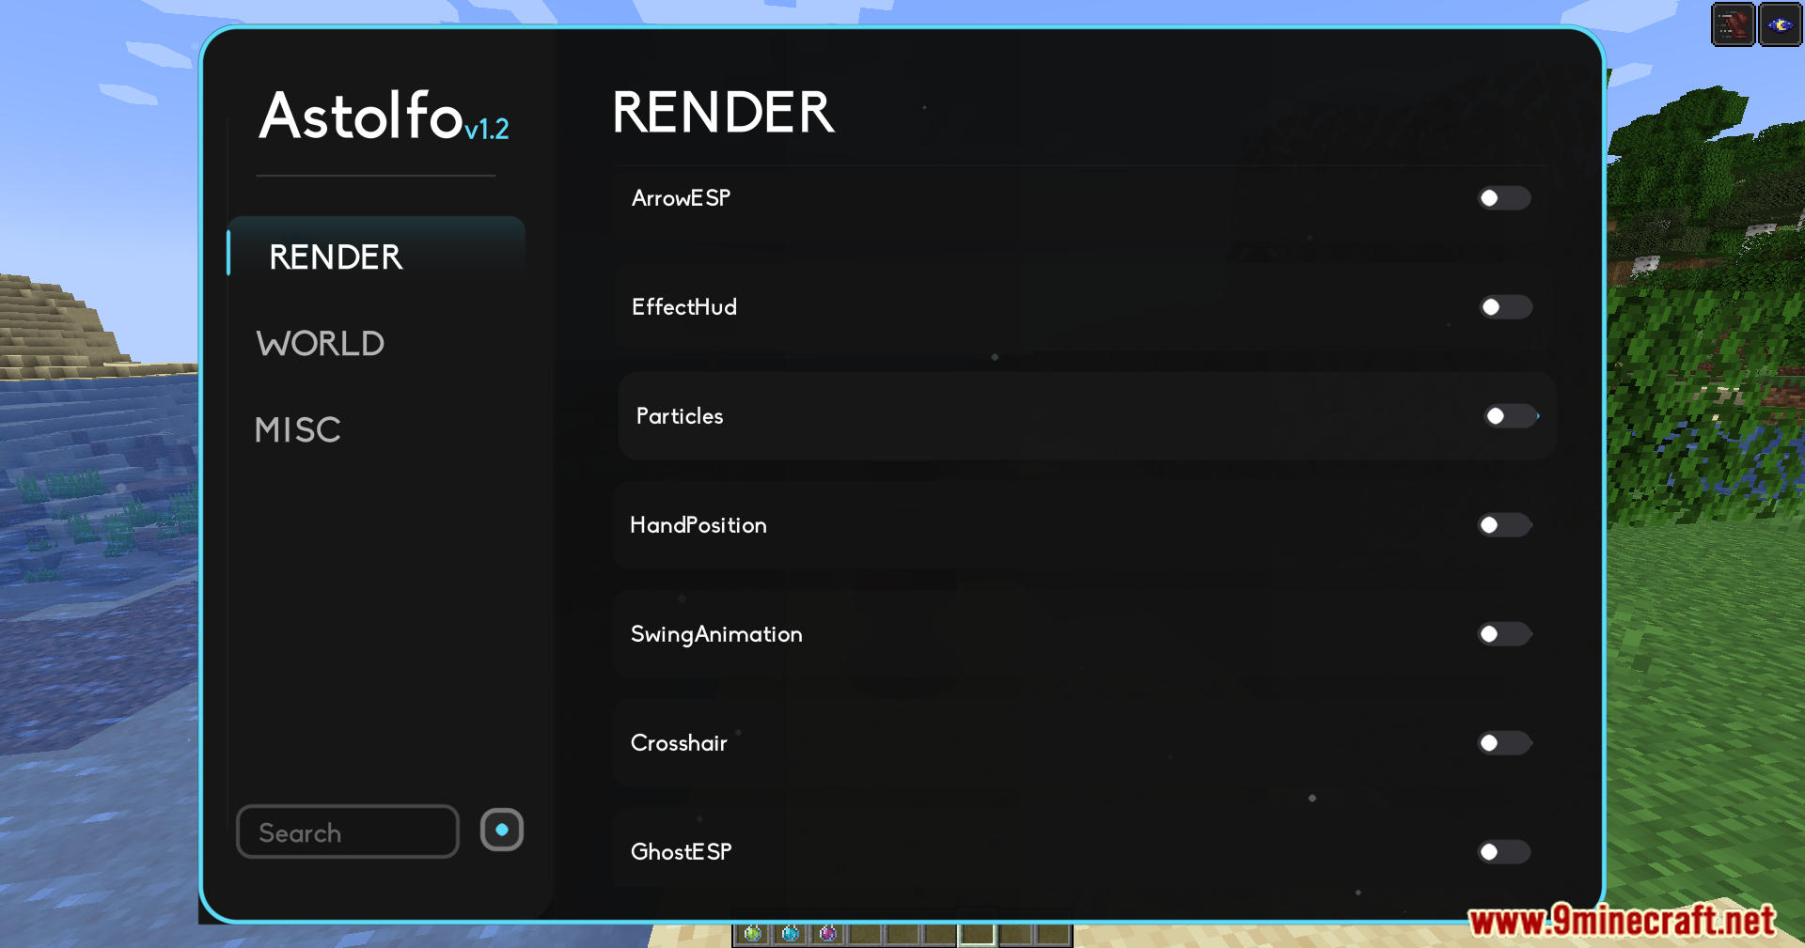Enable the ArrowESP toggle
The image size is (1805, 948).
click(x=1503, y=198)
